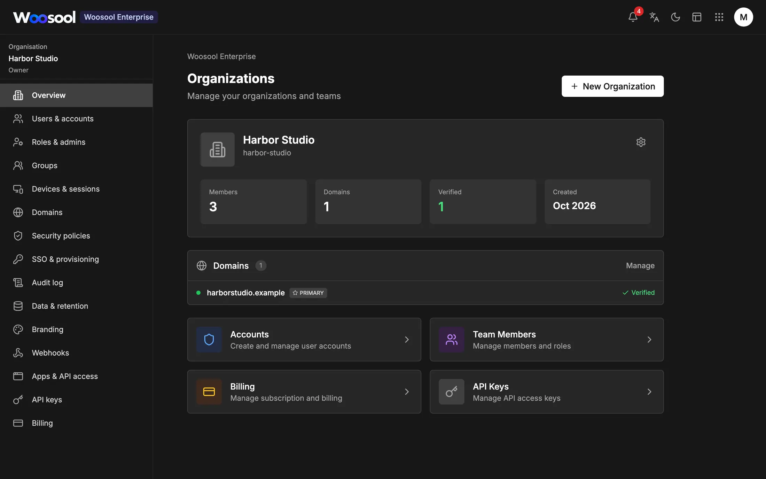The height and width of the screenshot is (479, 766).
Task: Click the Users & accounts sidebar icon
Action: click(18, 119)
